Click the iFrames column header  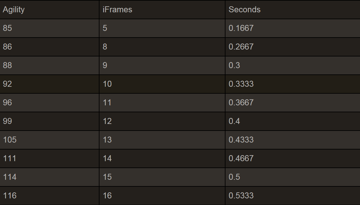tap(117, 10)
